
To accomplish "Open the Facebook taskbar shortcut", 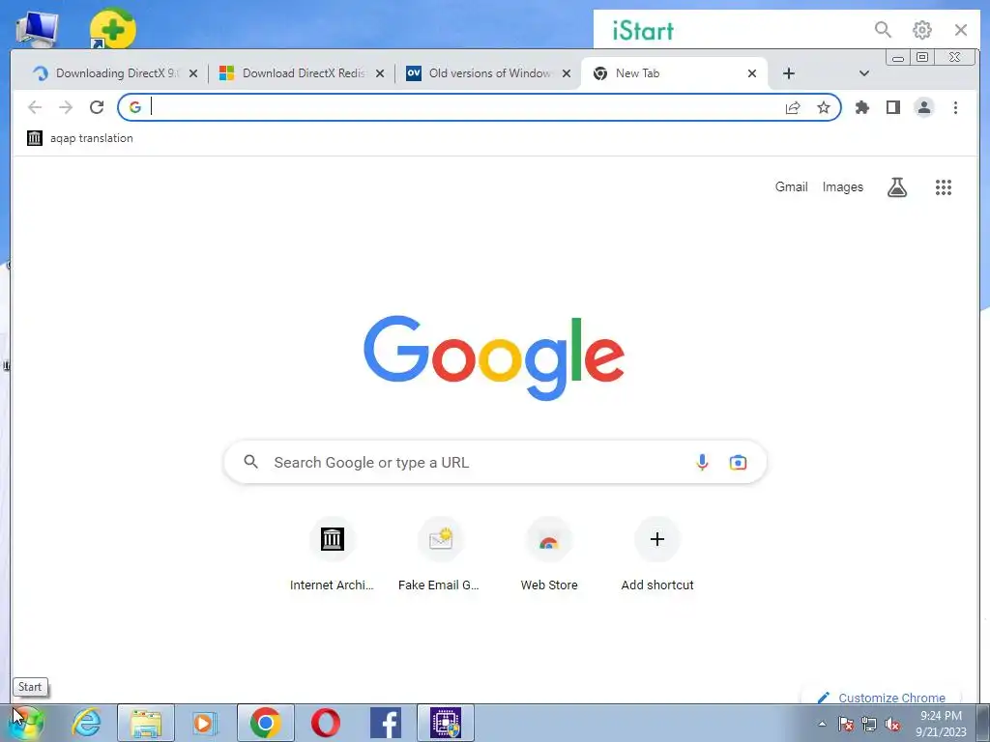I will 385,723.
